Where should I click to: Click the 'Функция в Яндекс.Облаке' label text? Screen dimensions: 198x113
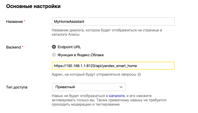81,55
